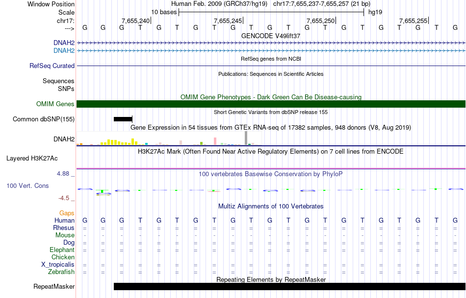Viewport: 466px width, 298px height.
Task: Click the Common dbSNP(155) label
Action: click(44, 119)
